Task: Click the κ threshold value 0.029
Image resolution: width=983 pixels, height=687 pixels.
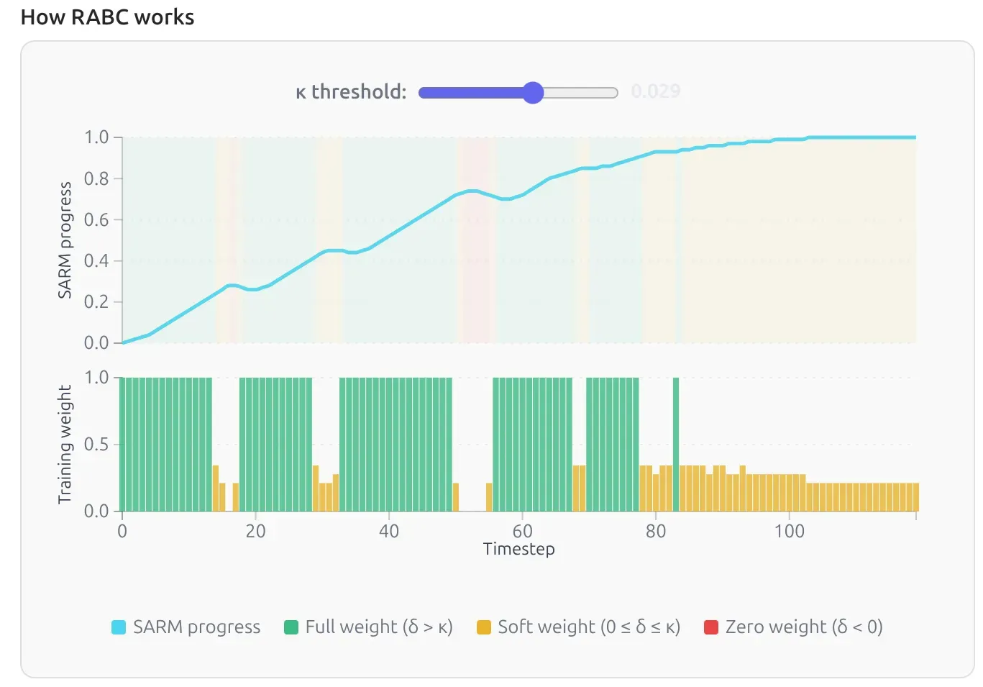Action: tap(656, 91)
